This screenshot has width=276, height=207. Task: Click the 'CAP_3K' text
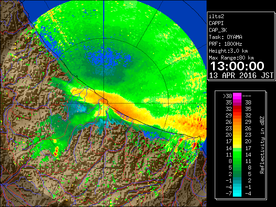pyautogui.click(x=218, y=30)
